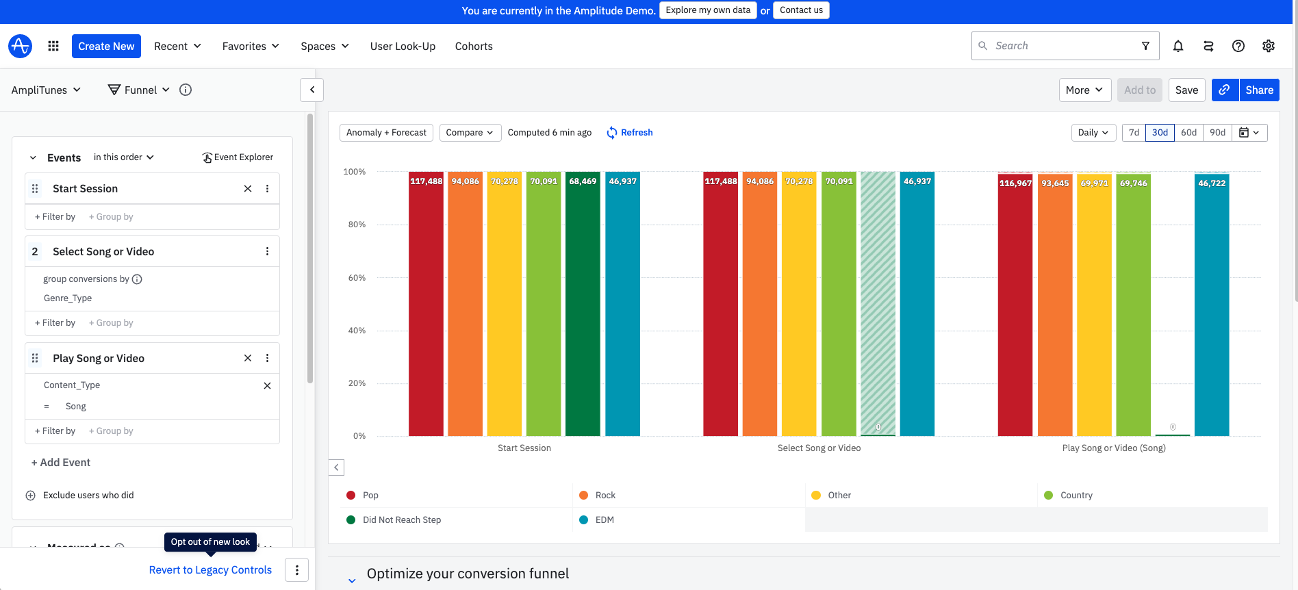Open Play Song or Video options menu
The width and height of the screenshot is (1298, 590).
tap(267, 358)
